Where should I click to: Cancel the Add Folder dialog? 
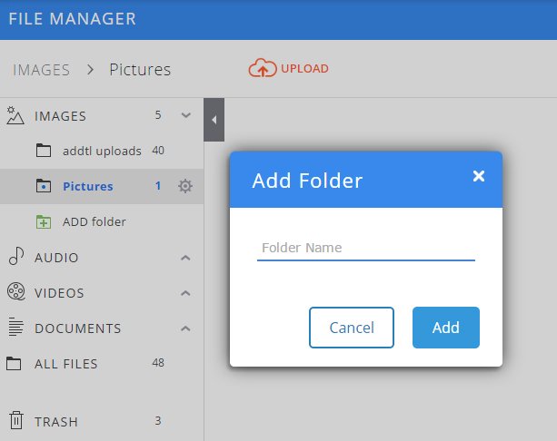352,328
